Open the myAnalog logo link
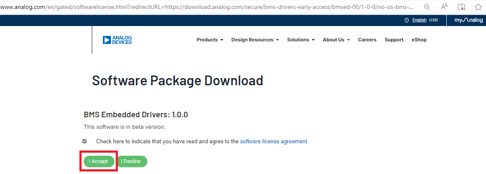This screenshot has height=174, width=486. [468, 20]
